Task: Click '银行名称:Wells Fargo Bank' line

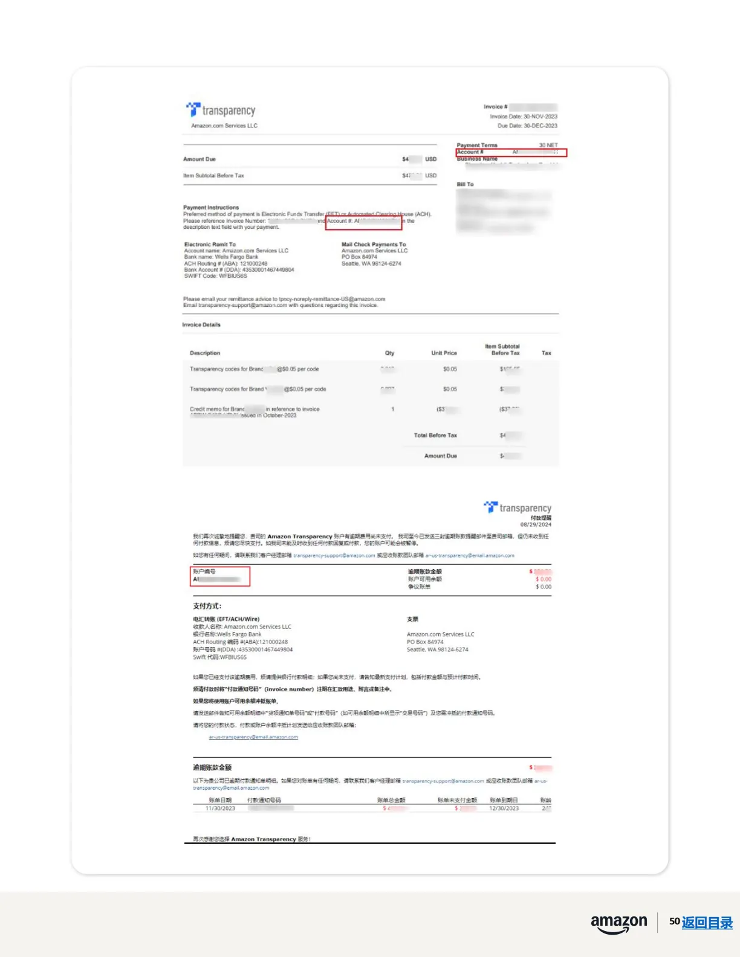Action: [227, 634]
